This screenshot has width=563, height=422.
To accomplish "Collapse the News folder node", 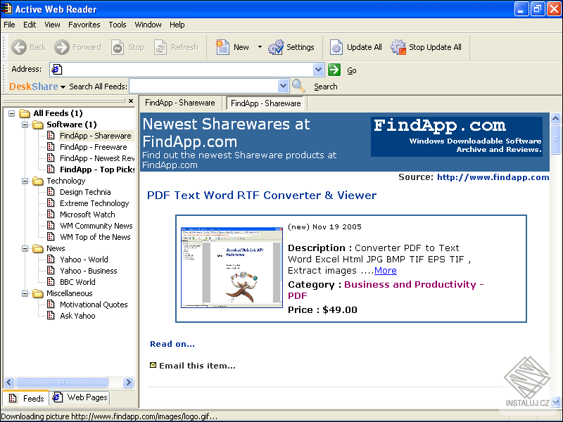I will tap(25, 248).
